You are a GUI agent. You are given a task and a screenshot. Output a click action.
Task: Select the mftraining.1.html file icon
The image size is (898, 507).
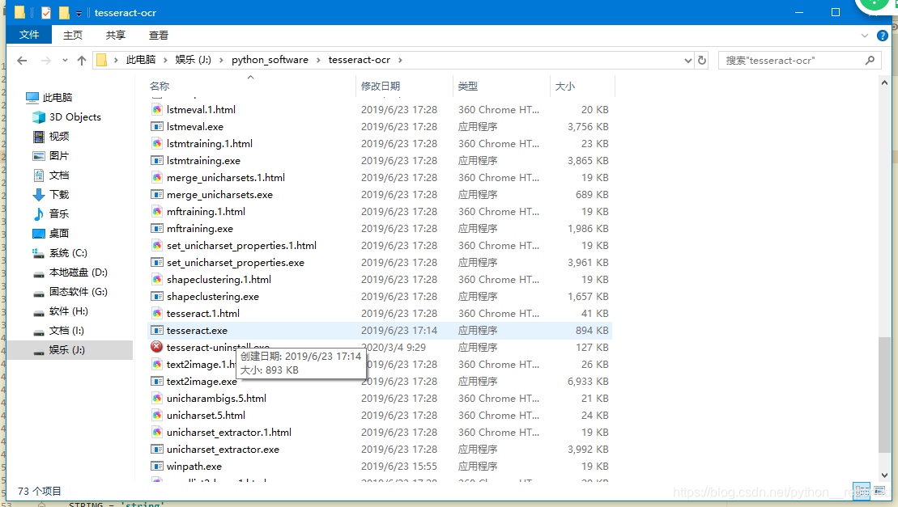point(157,212)
